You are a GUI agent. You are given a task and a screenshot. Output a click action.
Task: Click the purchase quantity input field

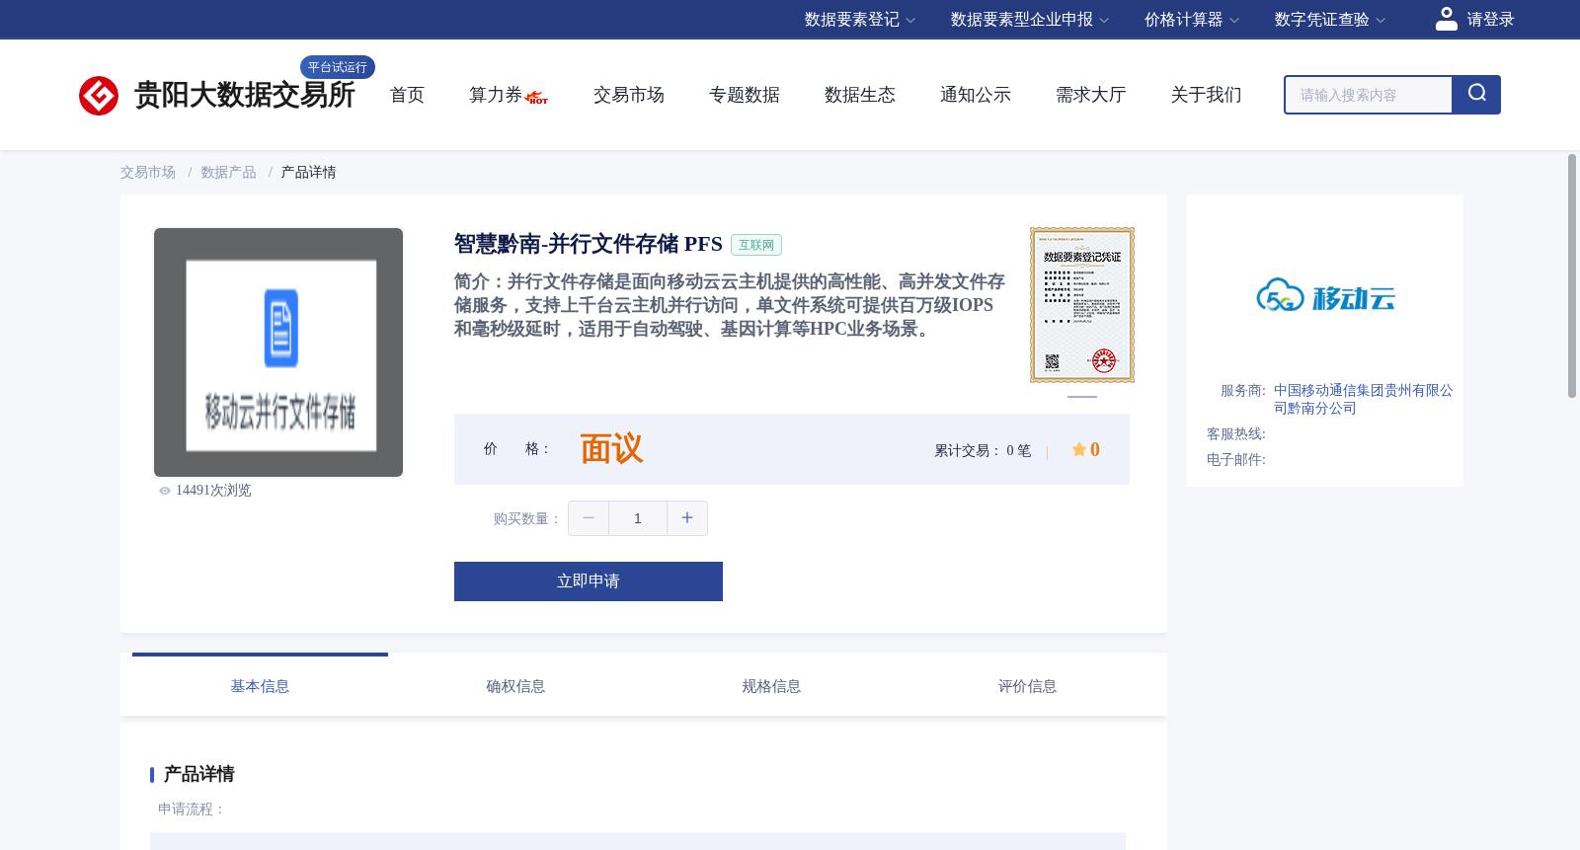(638, 518)
